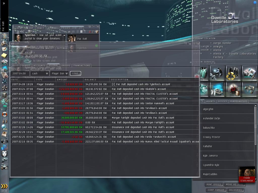Image resolution: width=258 pixels, height=193 pixels.
Task: Open the Corporation Wallet tab
Action: (41, 48)
